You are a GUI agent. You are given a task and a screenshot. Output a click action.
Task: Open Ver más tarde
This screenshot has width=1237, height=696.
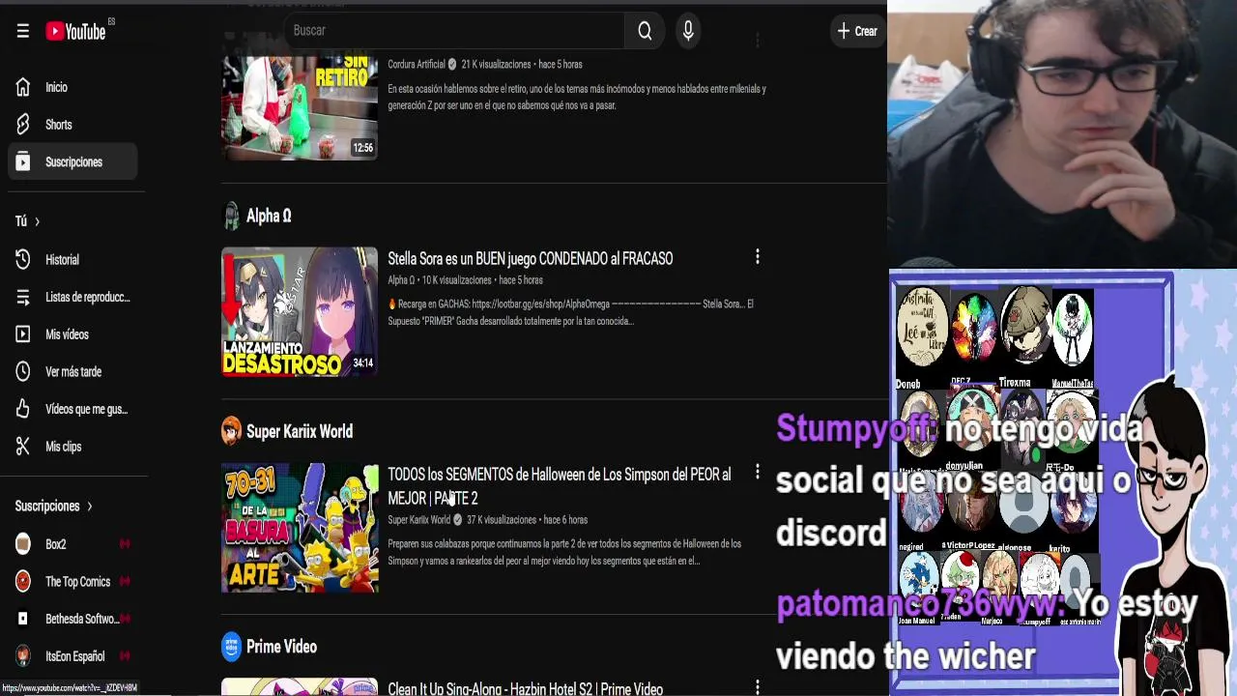(x=72, y=371)
